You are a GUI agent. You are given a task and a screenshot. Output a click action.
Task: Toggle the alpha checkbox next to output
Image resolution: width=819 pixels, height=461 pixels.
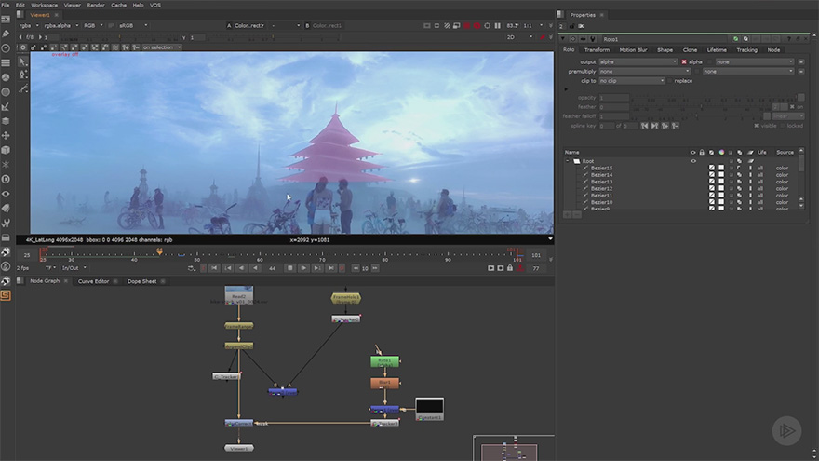pyautogui.click(x=684, y=61)
